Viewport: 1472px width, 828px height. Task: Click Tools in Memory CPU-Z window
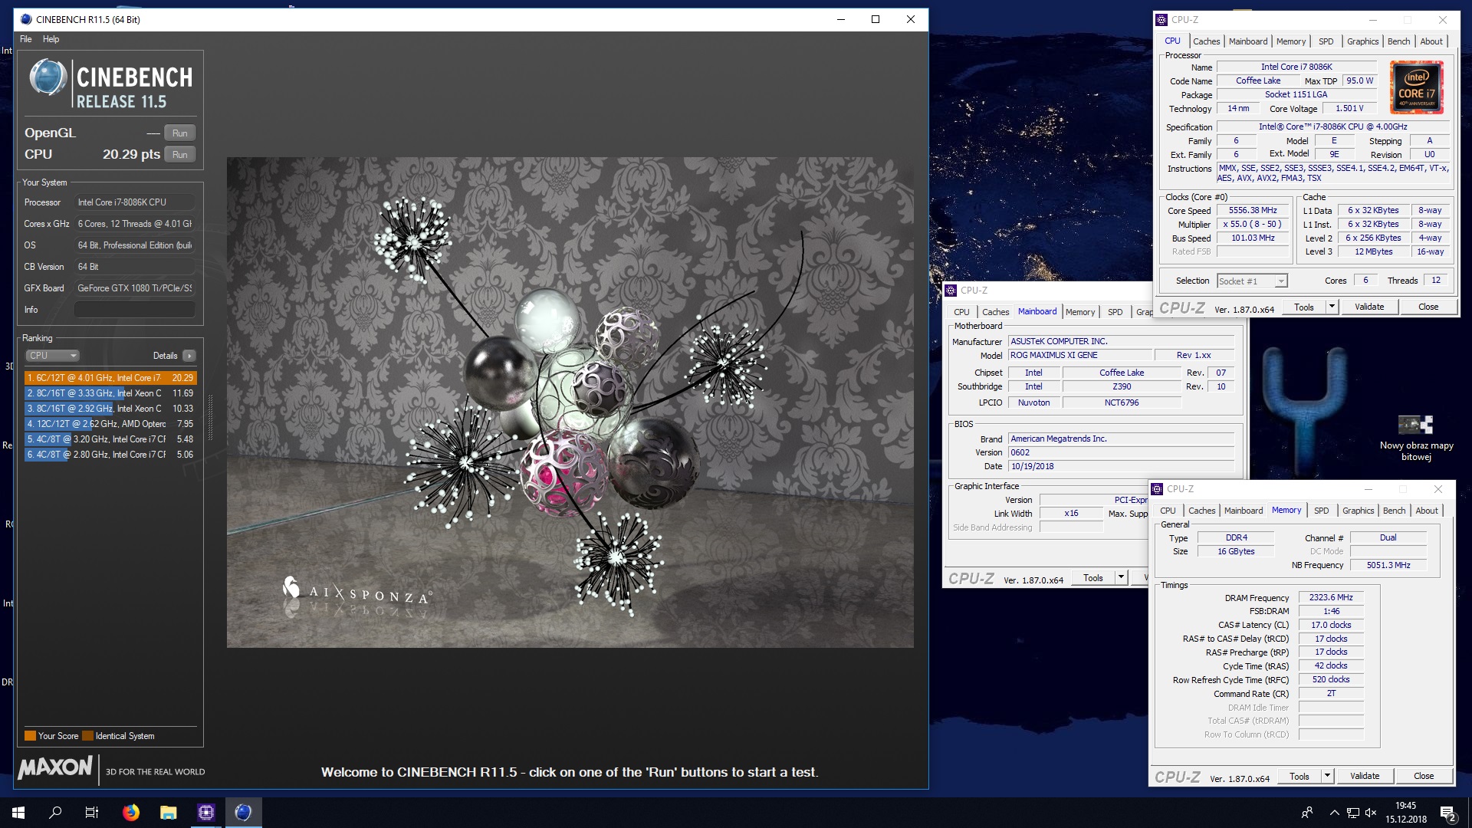1299,776
